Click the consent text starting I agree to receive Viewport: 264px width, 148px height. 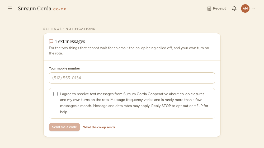click(134, 103)
